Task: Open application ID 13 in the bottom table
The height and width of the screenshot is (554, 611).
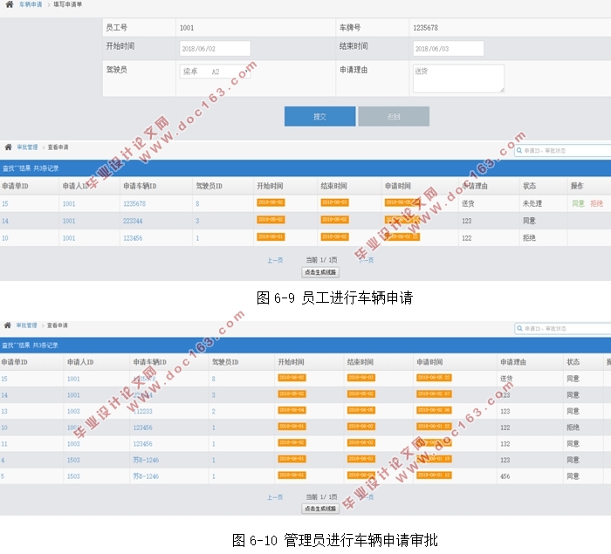Action: [x=4, y=411]
